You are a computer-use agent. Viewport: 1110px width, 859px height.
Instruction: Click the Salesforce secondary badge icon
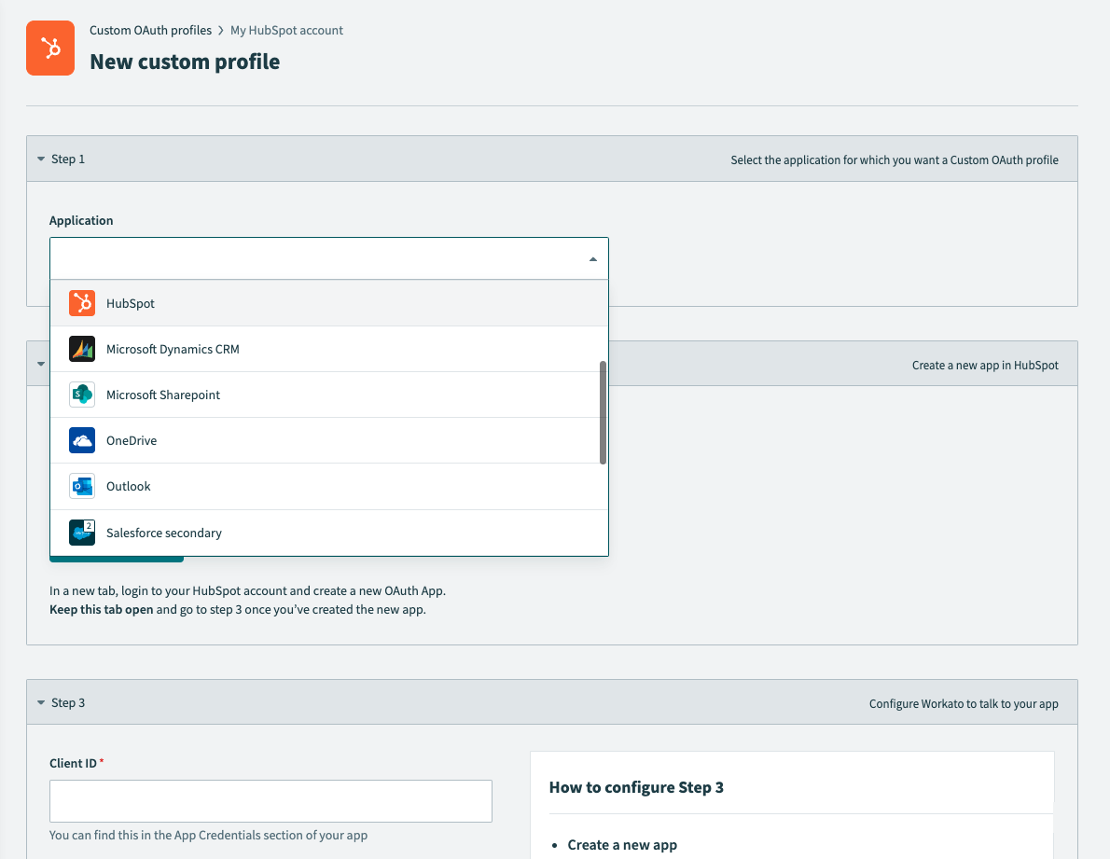pyautogui.click(x=81, y=532)
